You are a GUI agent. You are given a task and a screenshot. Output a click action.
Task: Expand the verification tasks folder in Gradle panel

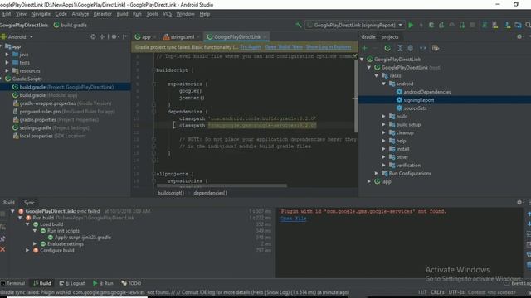383,166
